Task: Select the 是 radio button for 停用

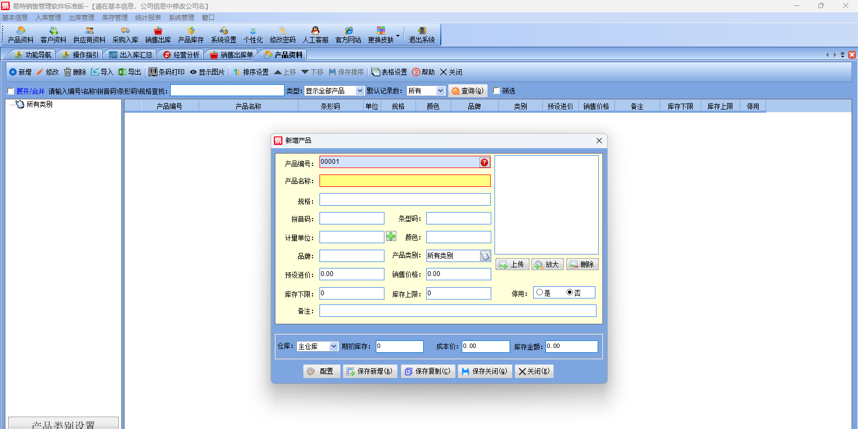Action: pos(540,293)
